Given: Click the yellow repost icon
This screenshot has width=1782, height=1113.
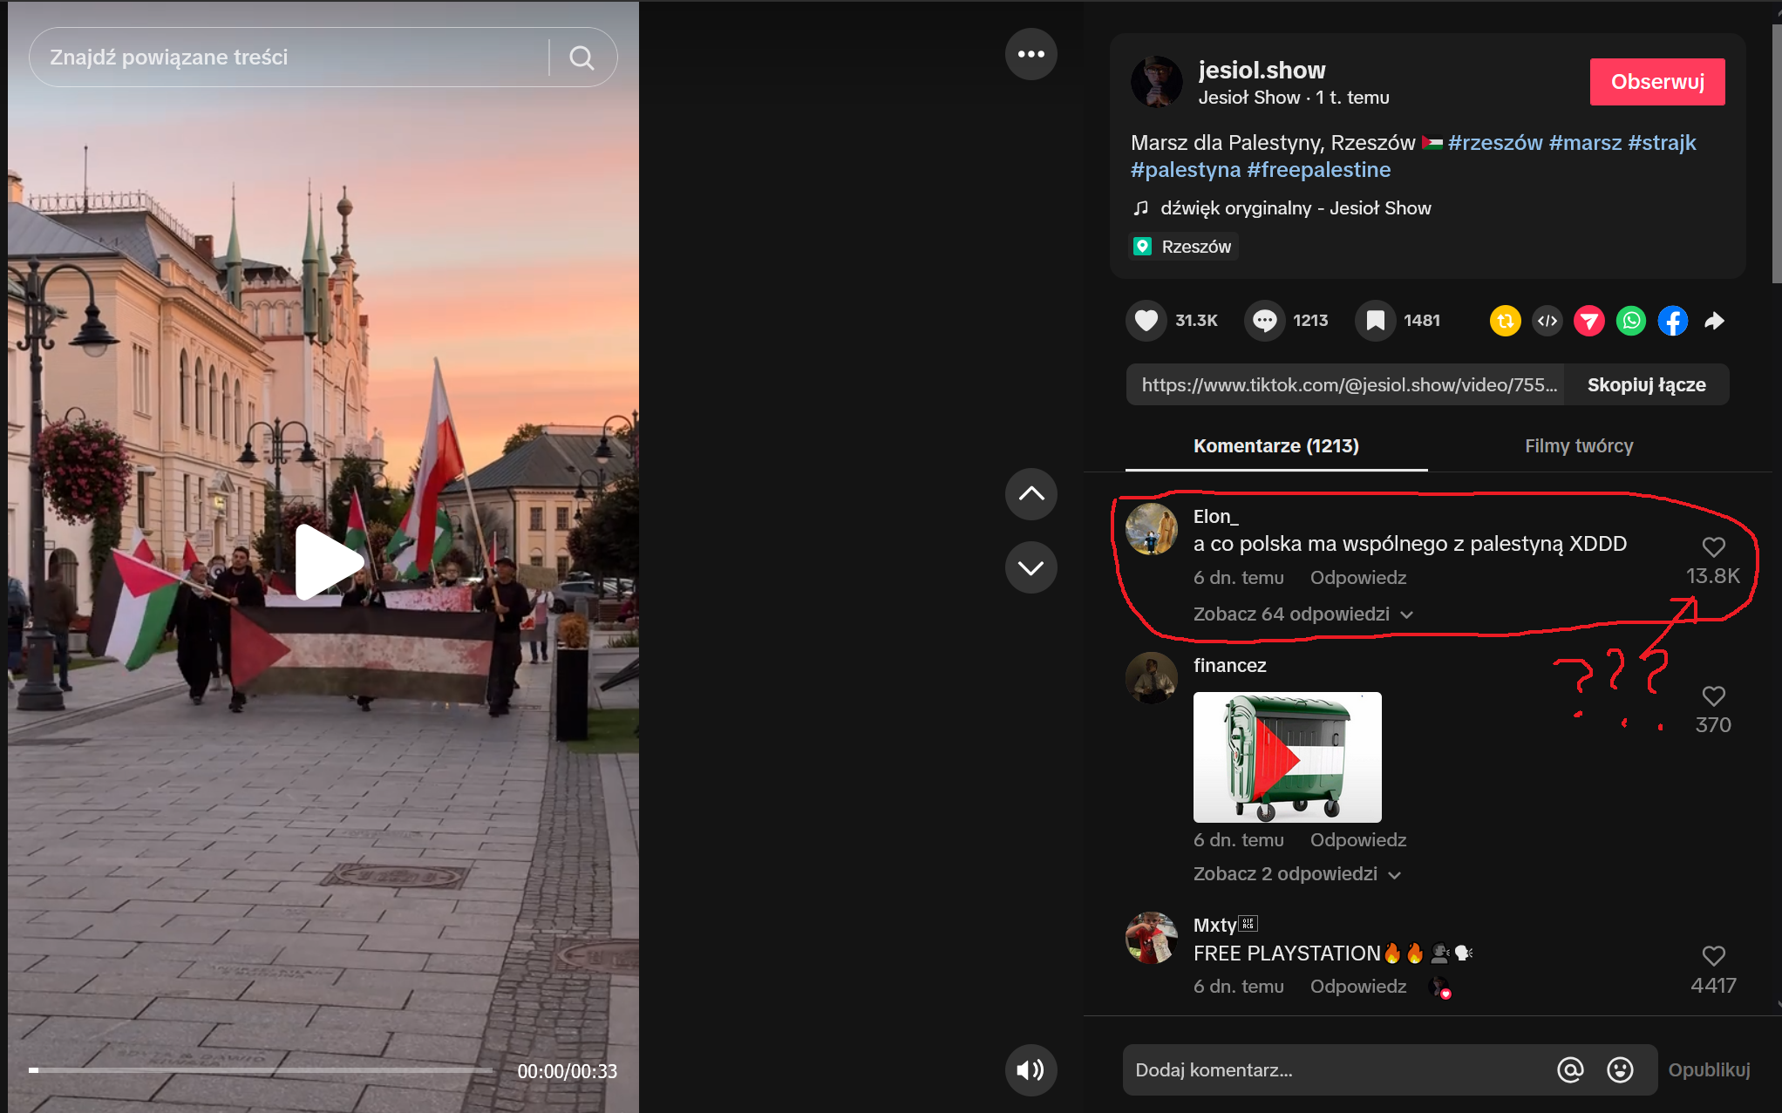Looking at the screenshot, I should (1505, 321).
